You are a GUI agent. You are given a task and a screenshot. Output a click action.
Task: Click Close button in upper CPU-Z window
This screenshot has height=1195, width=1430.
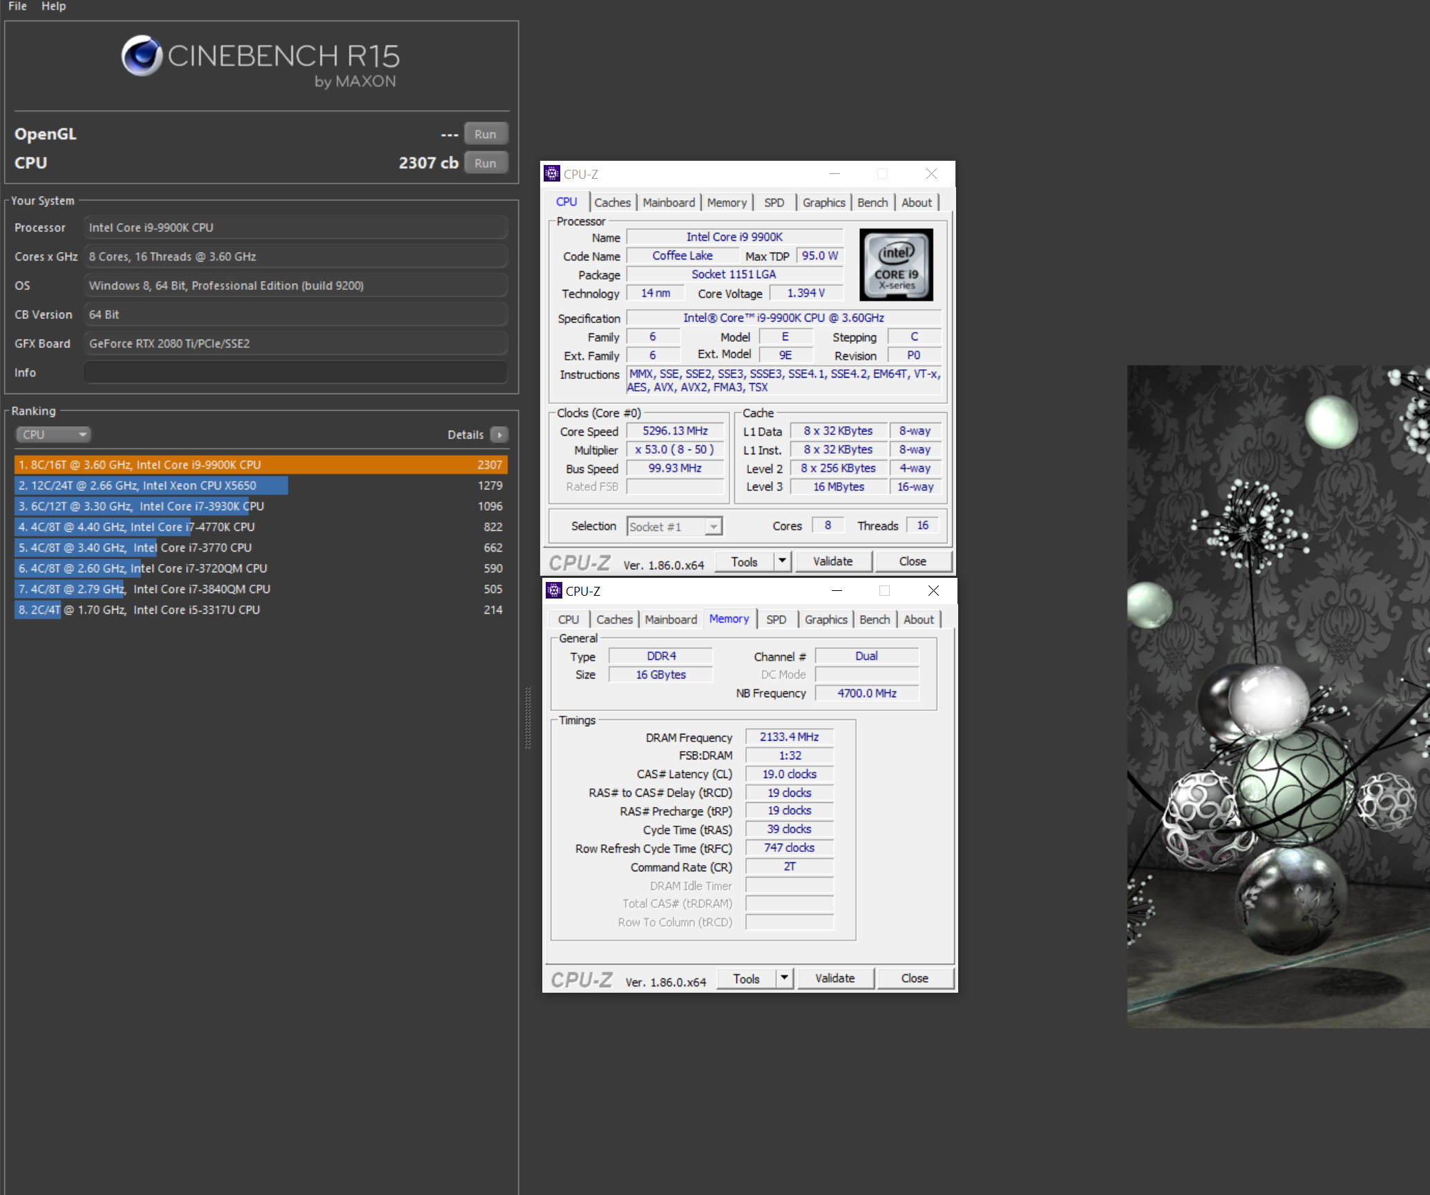pos(913,561)
